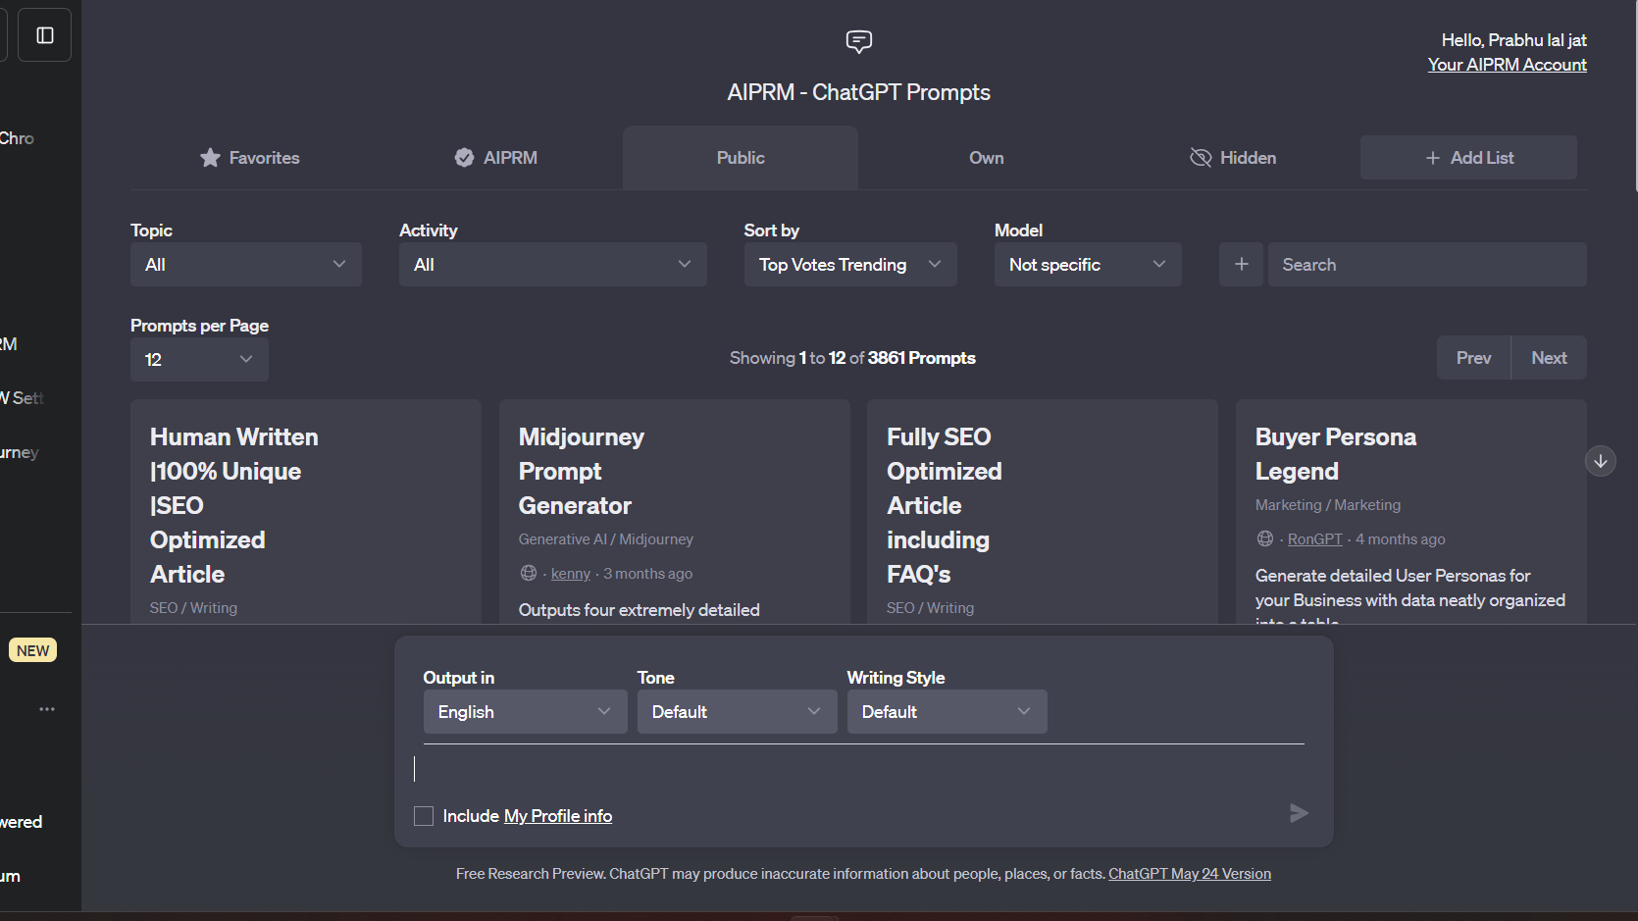Switch to the Hidden tab
The width and height of the screenshot is (1638, 921).
[x=1232, y=158]
